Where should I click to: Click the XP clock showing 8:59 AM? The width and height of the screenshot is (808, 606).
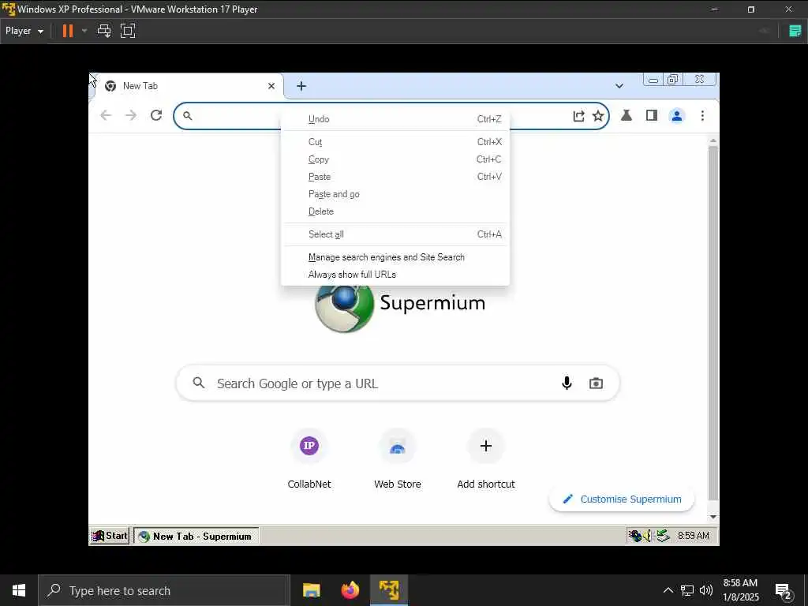click(694, 536)
